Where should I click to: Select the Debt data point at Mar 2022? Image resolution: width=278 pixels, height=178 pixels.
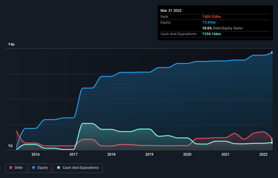272,139
